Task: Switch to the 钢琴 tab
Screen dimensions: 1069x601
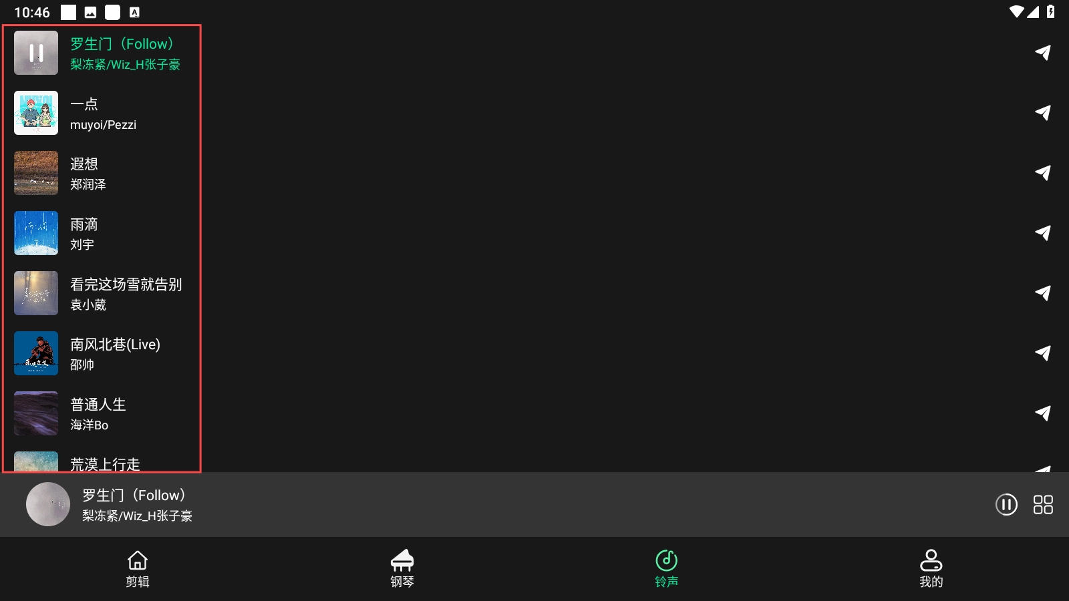Action: 402,569
